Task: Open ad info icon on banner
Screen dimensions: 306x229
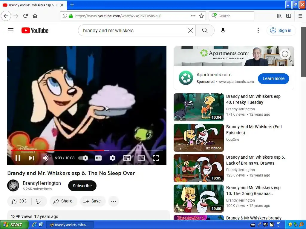Action: coord(285,54)
